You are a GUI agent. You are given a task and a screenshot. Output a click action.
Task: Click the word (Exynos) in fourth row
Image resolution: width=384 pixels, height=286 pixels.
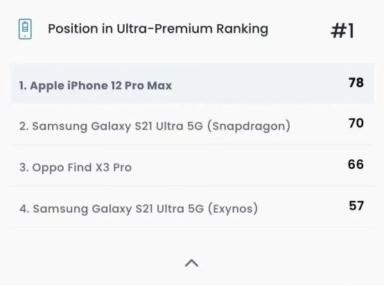233,209
